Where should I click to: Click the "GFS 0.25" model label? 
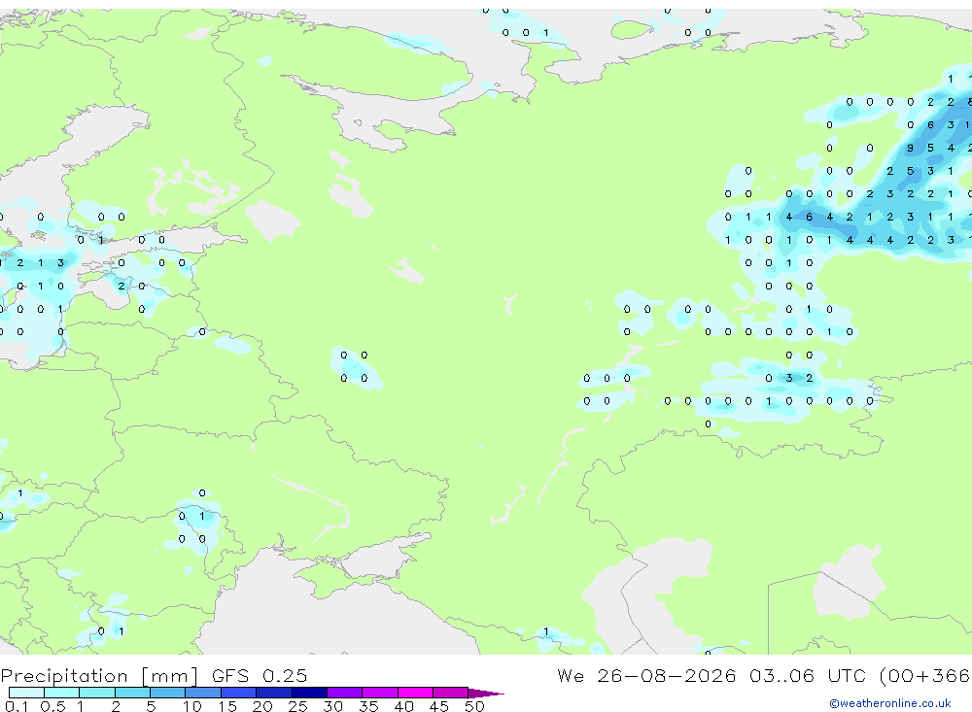[x=260, y=675]
